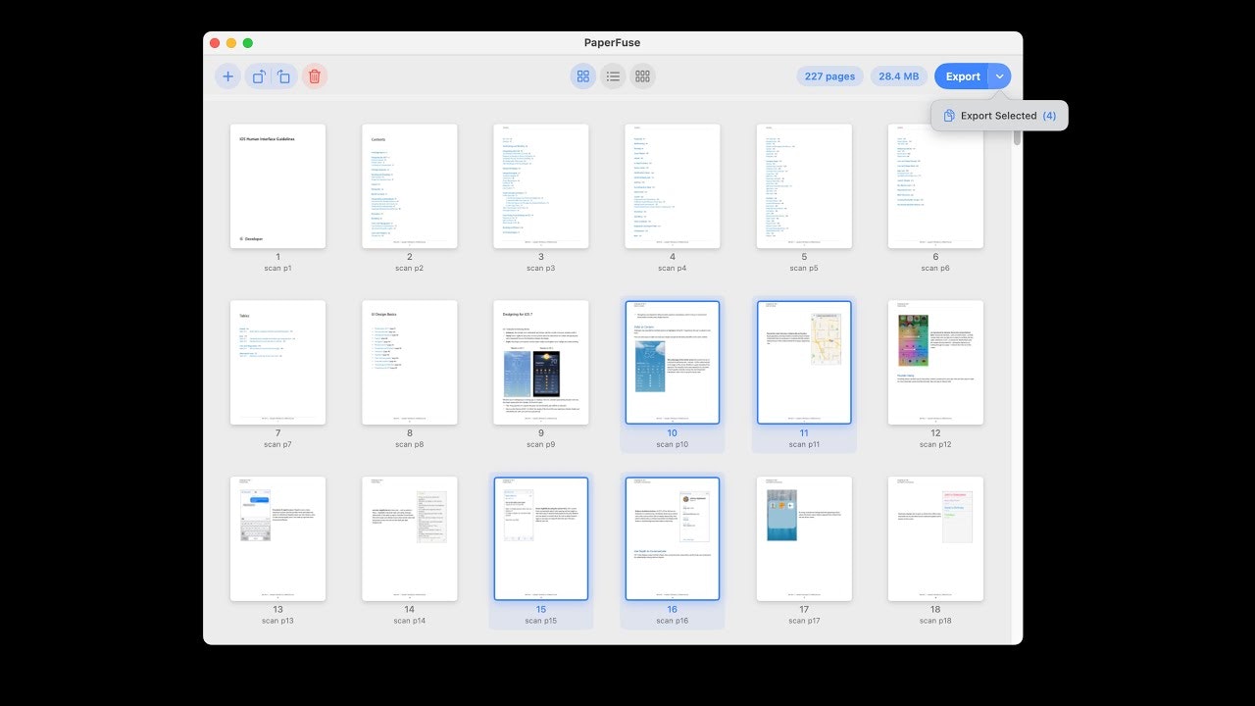Select page 7 Tables thumbnail

pyautogui.click(x=277, y=363)
